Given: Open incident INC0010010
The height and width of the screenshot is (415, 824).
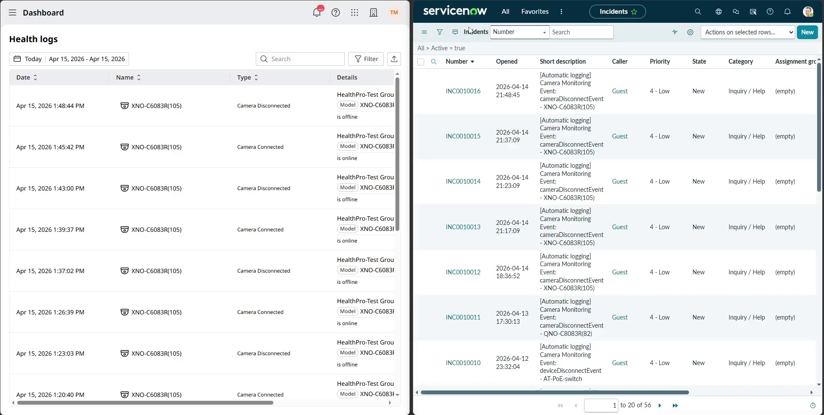Looking at the screenshot, I should pyautogui.click(x=463, y=363).
